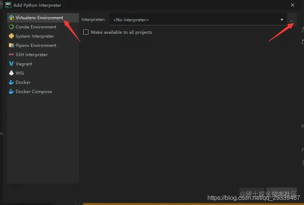Select Virtualenv Environment in the sidebar
The height and width of the screenshot is (205, 304).
tap(43, 17)
